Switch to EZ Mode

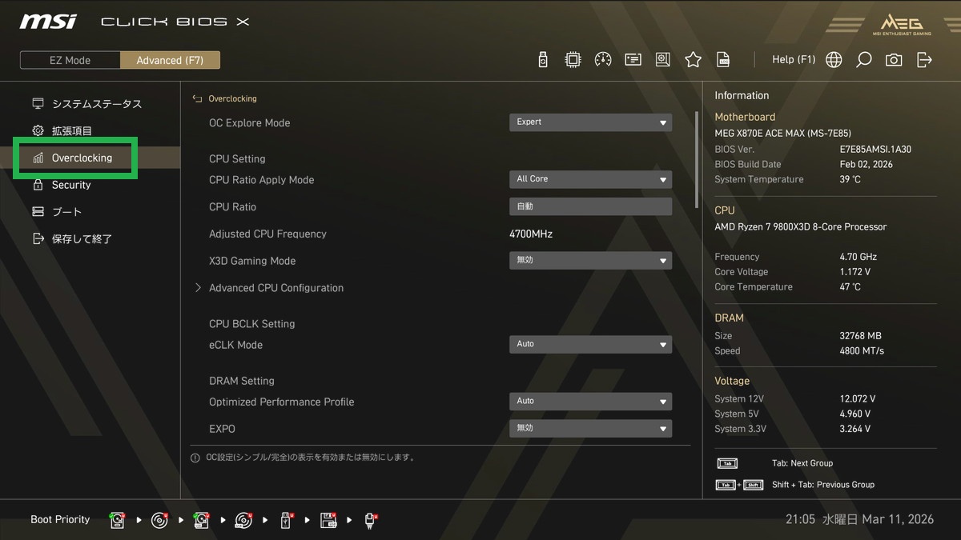(70, 60)
